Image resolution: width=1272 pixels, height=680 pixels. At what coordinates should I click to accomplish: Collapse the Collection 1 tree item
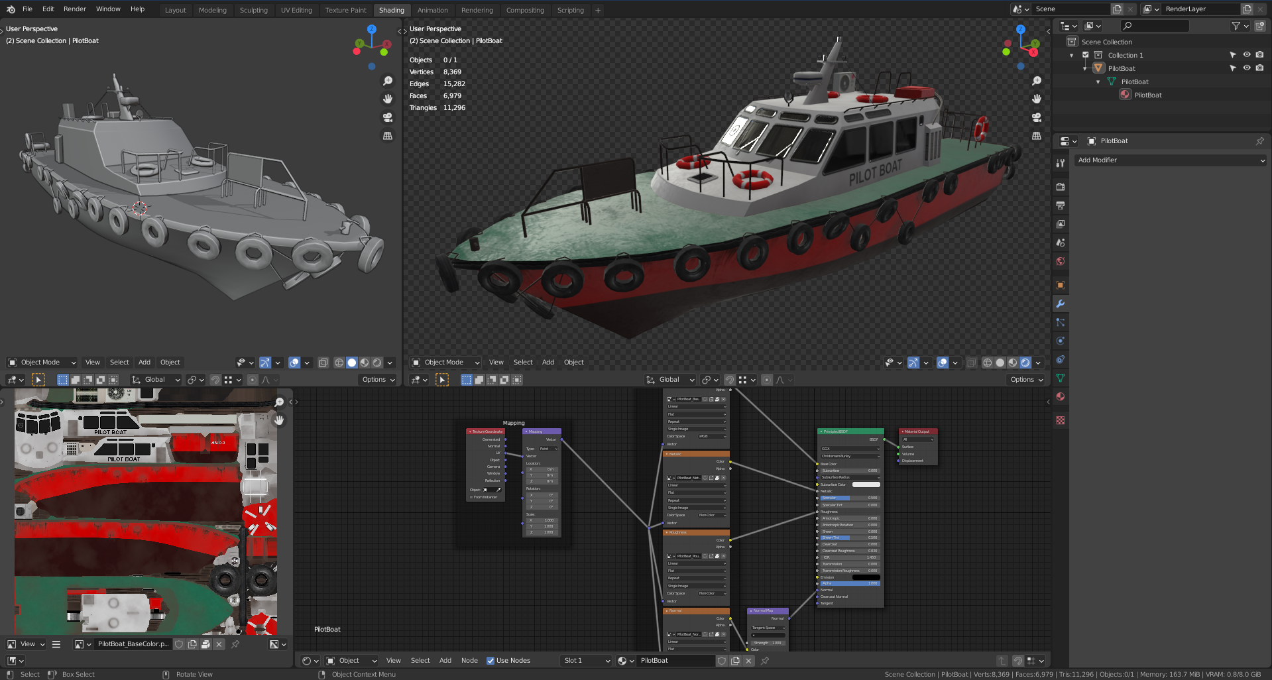coord(1071,55)
